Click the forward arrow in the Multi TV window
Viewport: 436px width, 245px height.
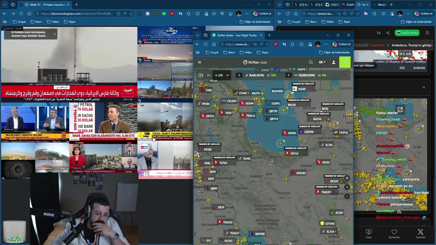click(x=13, y=14)
